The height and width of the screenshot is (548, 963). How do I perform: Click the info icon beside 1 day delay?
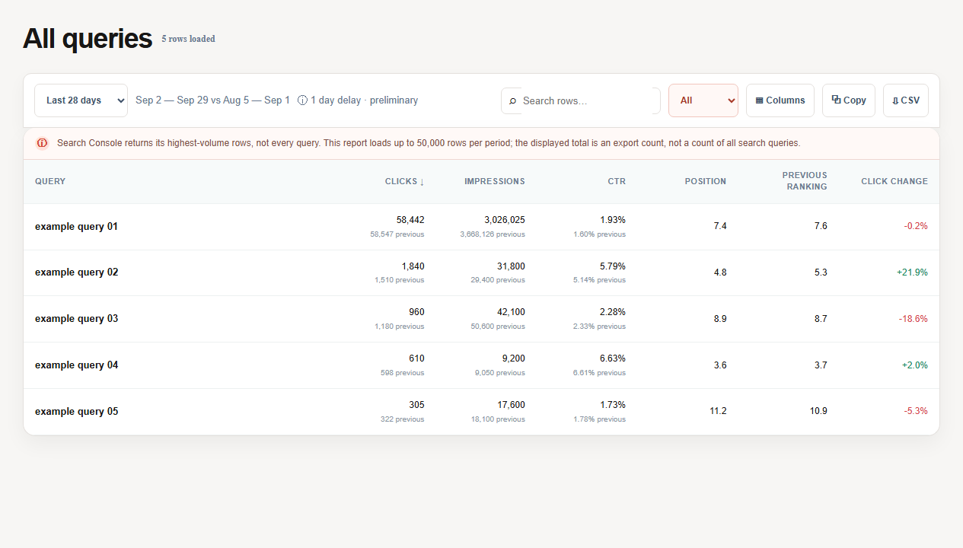[302, 100]
